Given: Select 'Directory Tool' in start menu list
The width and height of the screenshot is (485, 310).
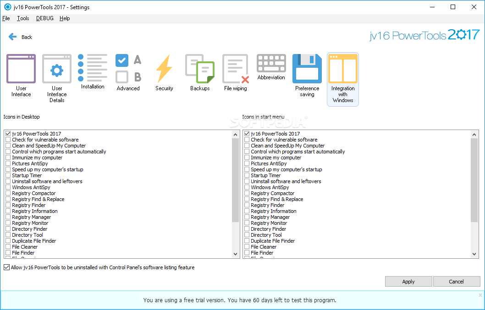Looking at the screenshot, I should click(266, 235).
